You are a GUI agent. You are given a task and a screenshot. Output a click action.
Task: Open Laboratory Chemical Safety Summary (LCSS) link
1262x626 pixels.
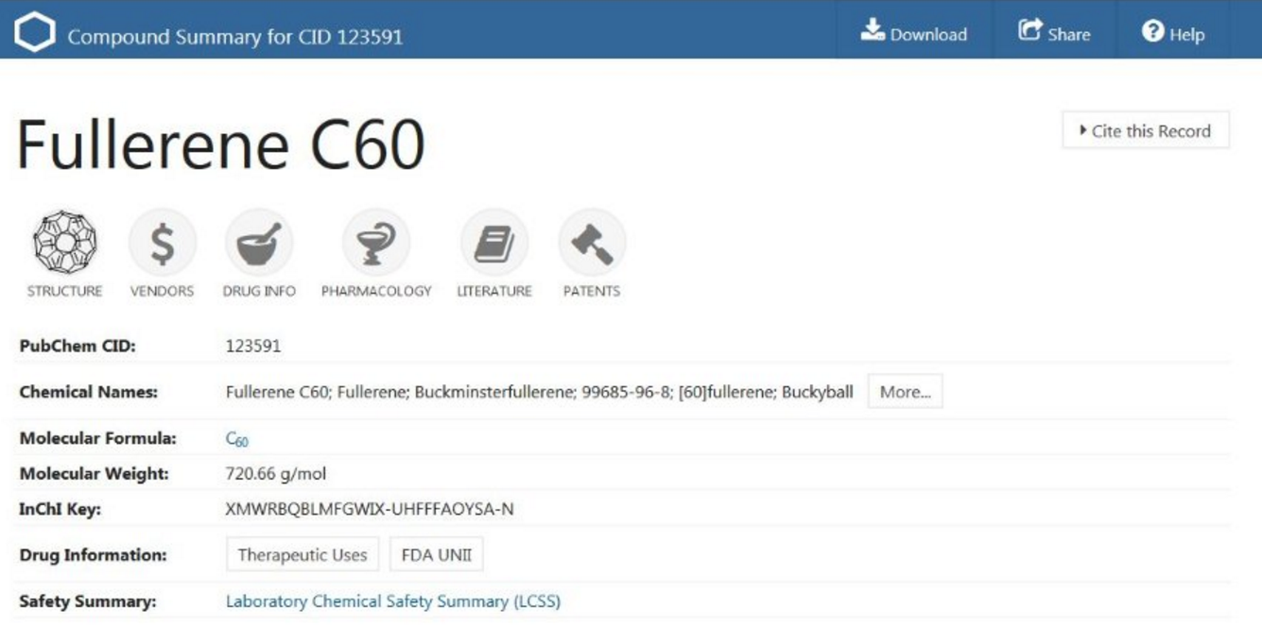[x=393, y=601]
